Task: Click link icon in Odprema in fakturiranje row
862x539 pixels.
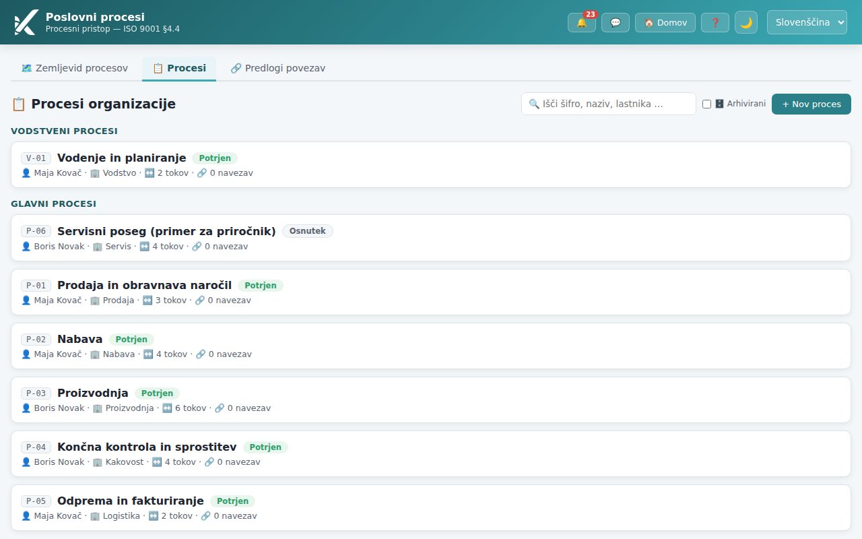Action: pyautogui.click(x=206, y=516)
